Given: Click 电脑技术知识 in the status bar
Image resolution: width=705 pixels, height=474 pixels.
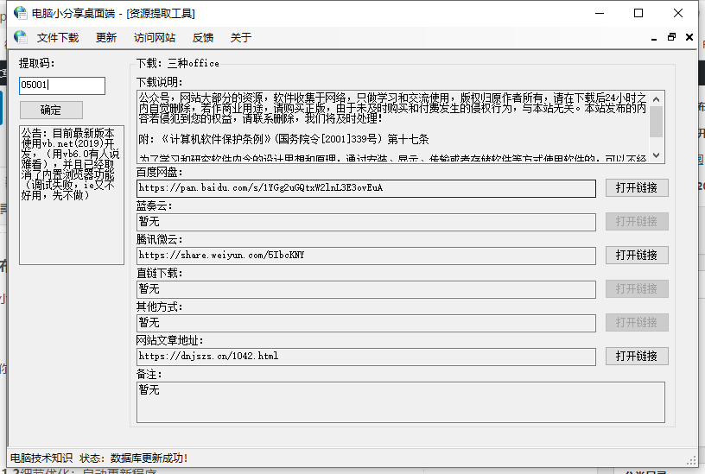Looking at the screenshot, I should pos(41,458).
